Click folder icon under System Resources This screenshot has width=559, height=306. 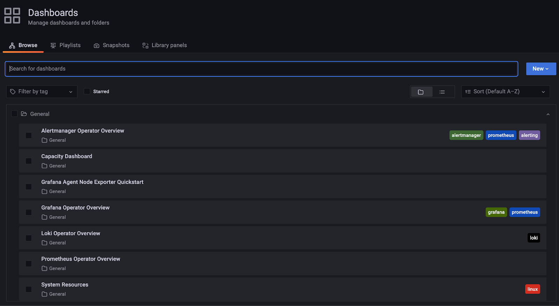point(44,294)
